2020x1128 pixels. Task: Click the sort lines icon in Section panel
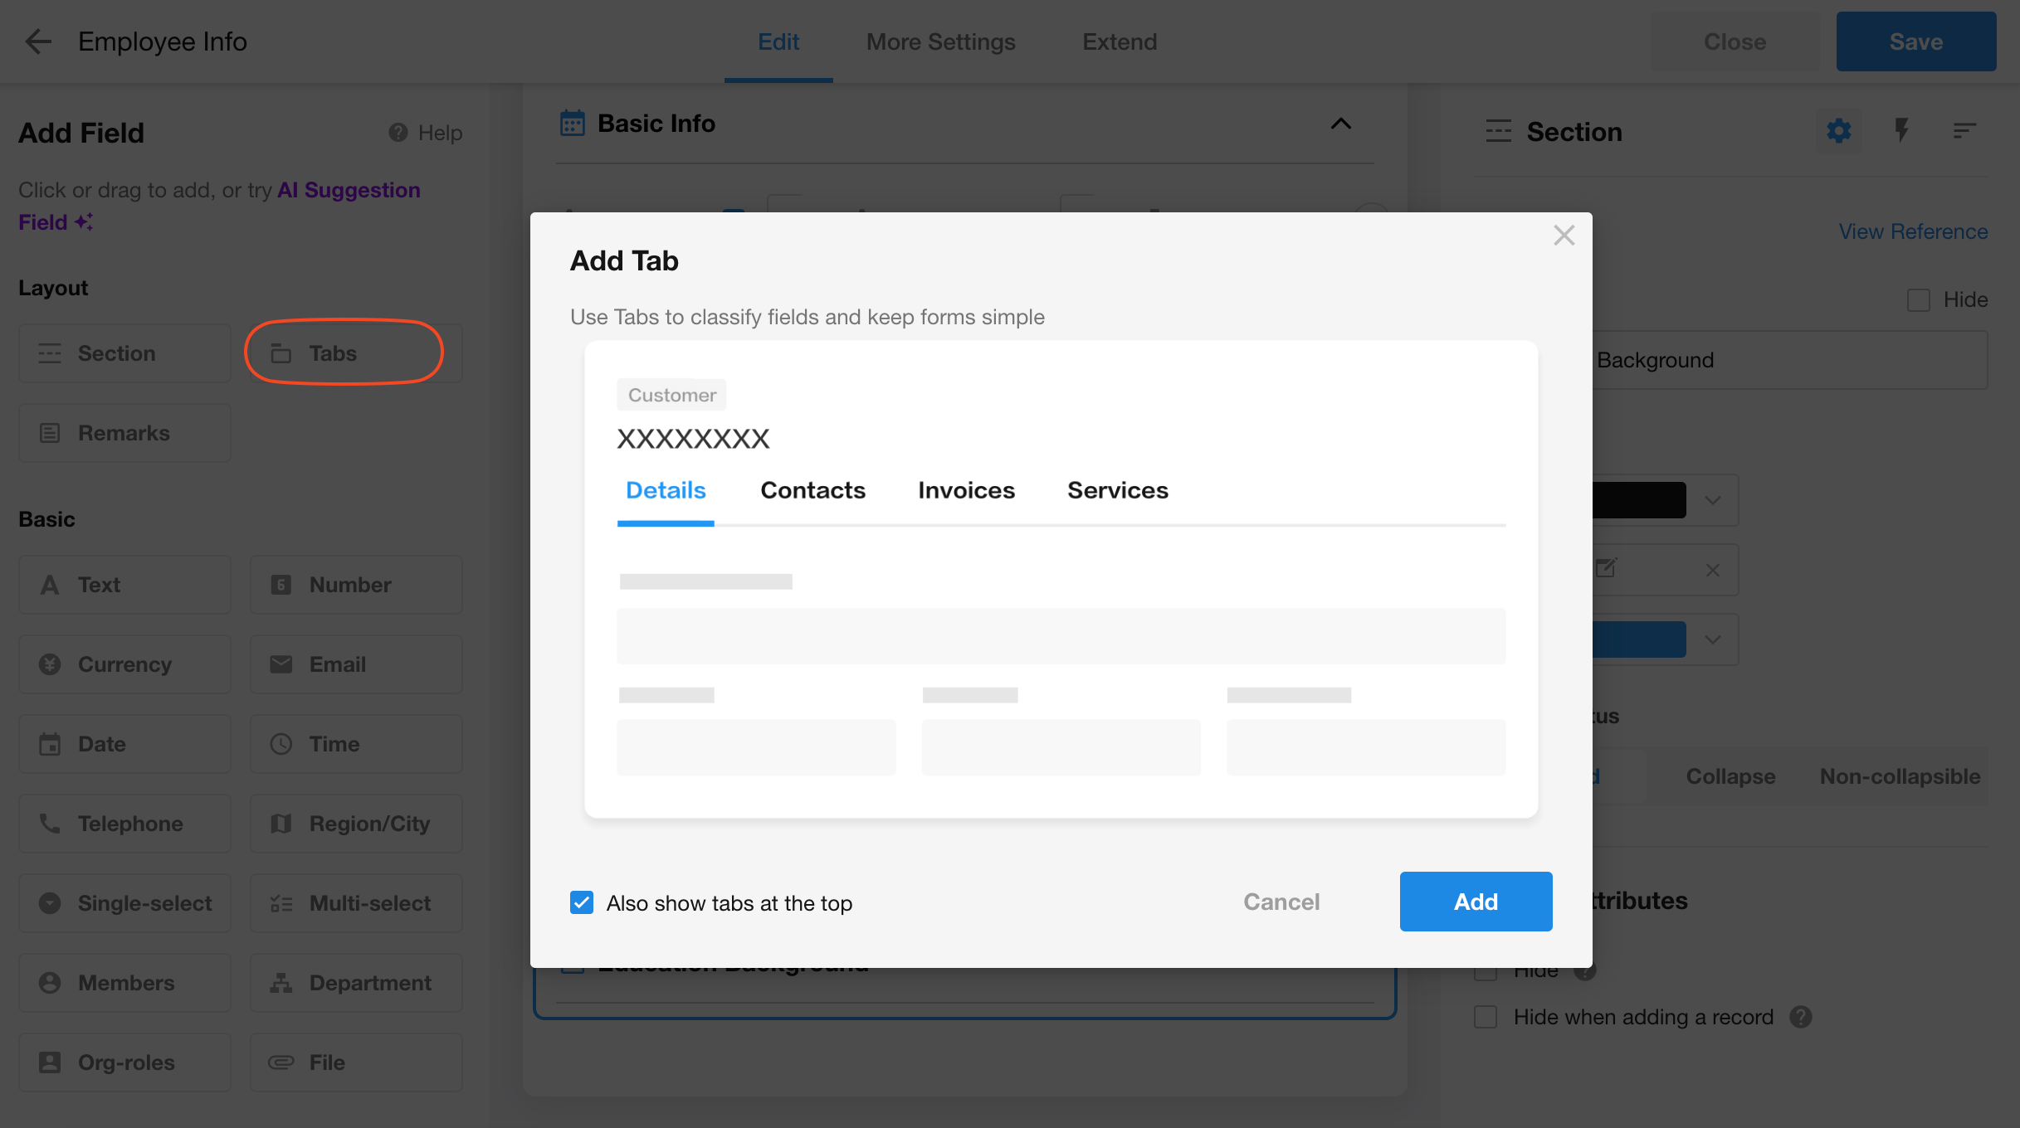point(1964,131)
